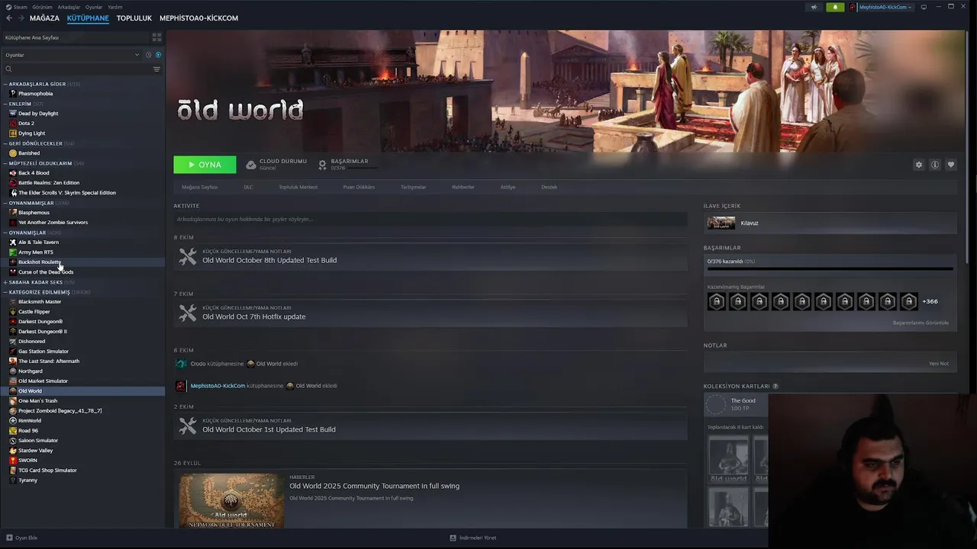The height and width of the screenshot is (549, 977).
Task: Click the Başarımlar trophy icon
Action: point(322,165)
